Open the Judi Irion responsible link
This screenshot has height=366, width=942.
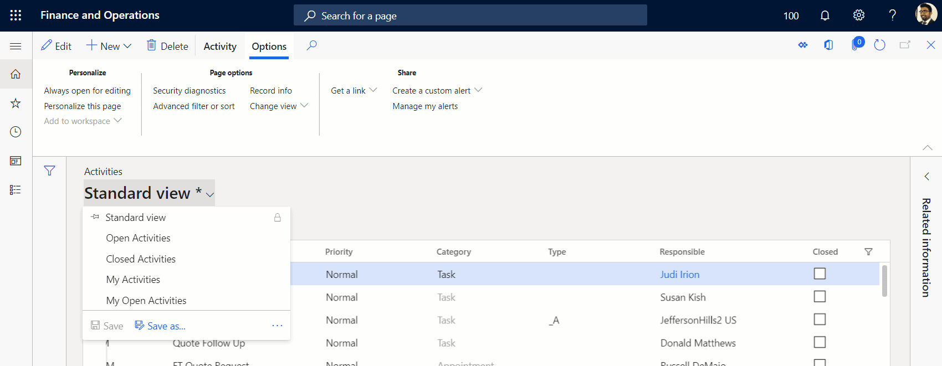tap(680, 274)
